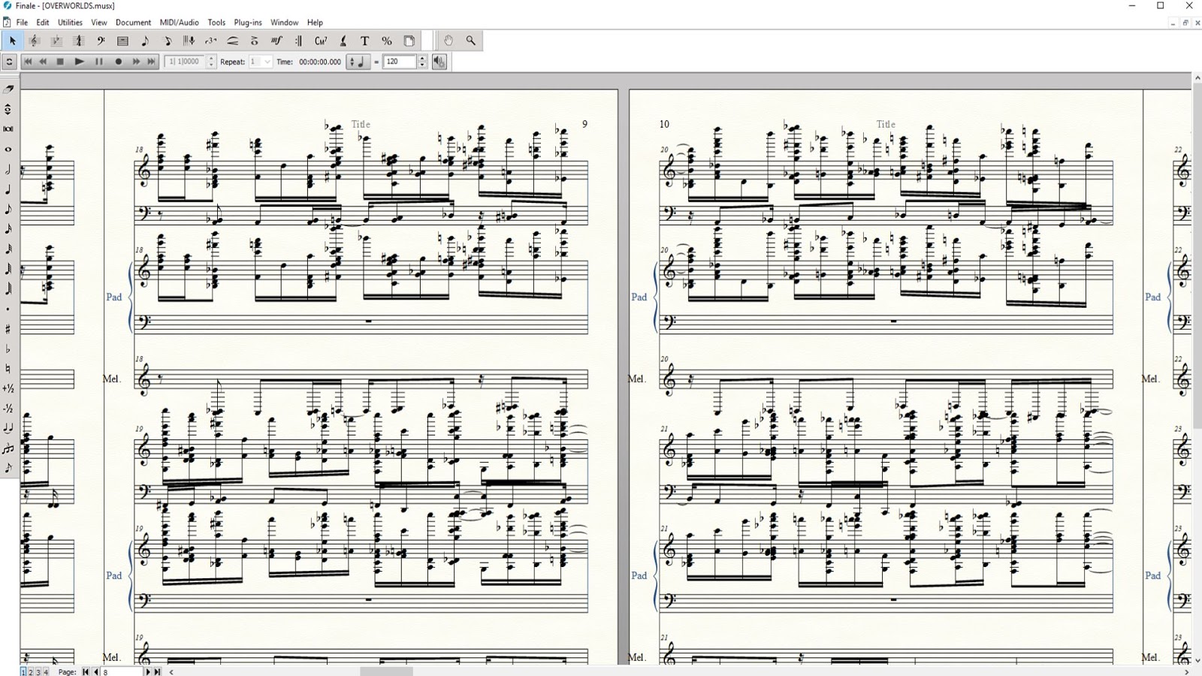Go to next page arrow
This screenshot has height=676, width=1202.
[148, 671]
